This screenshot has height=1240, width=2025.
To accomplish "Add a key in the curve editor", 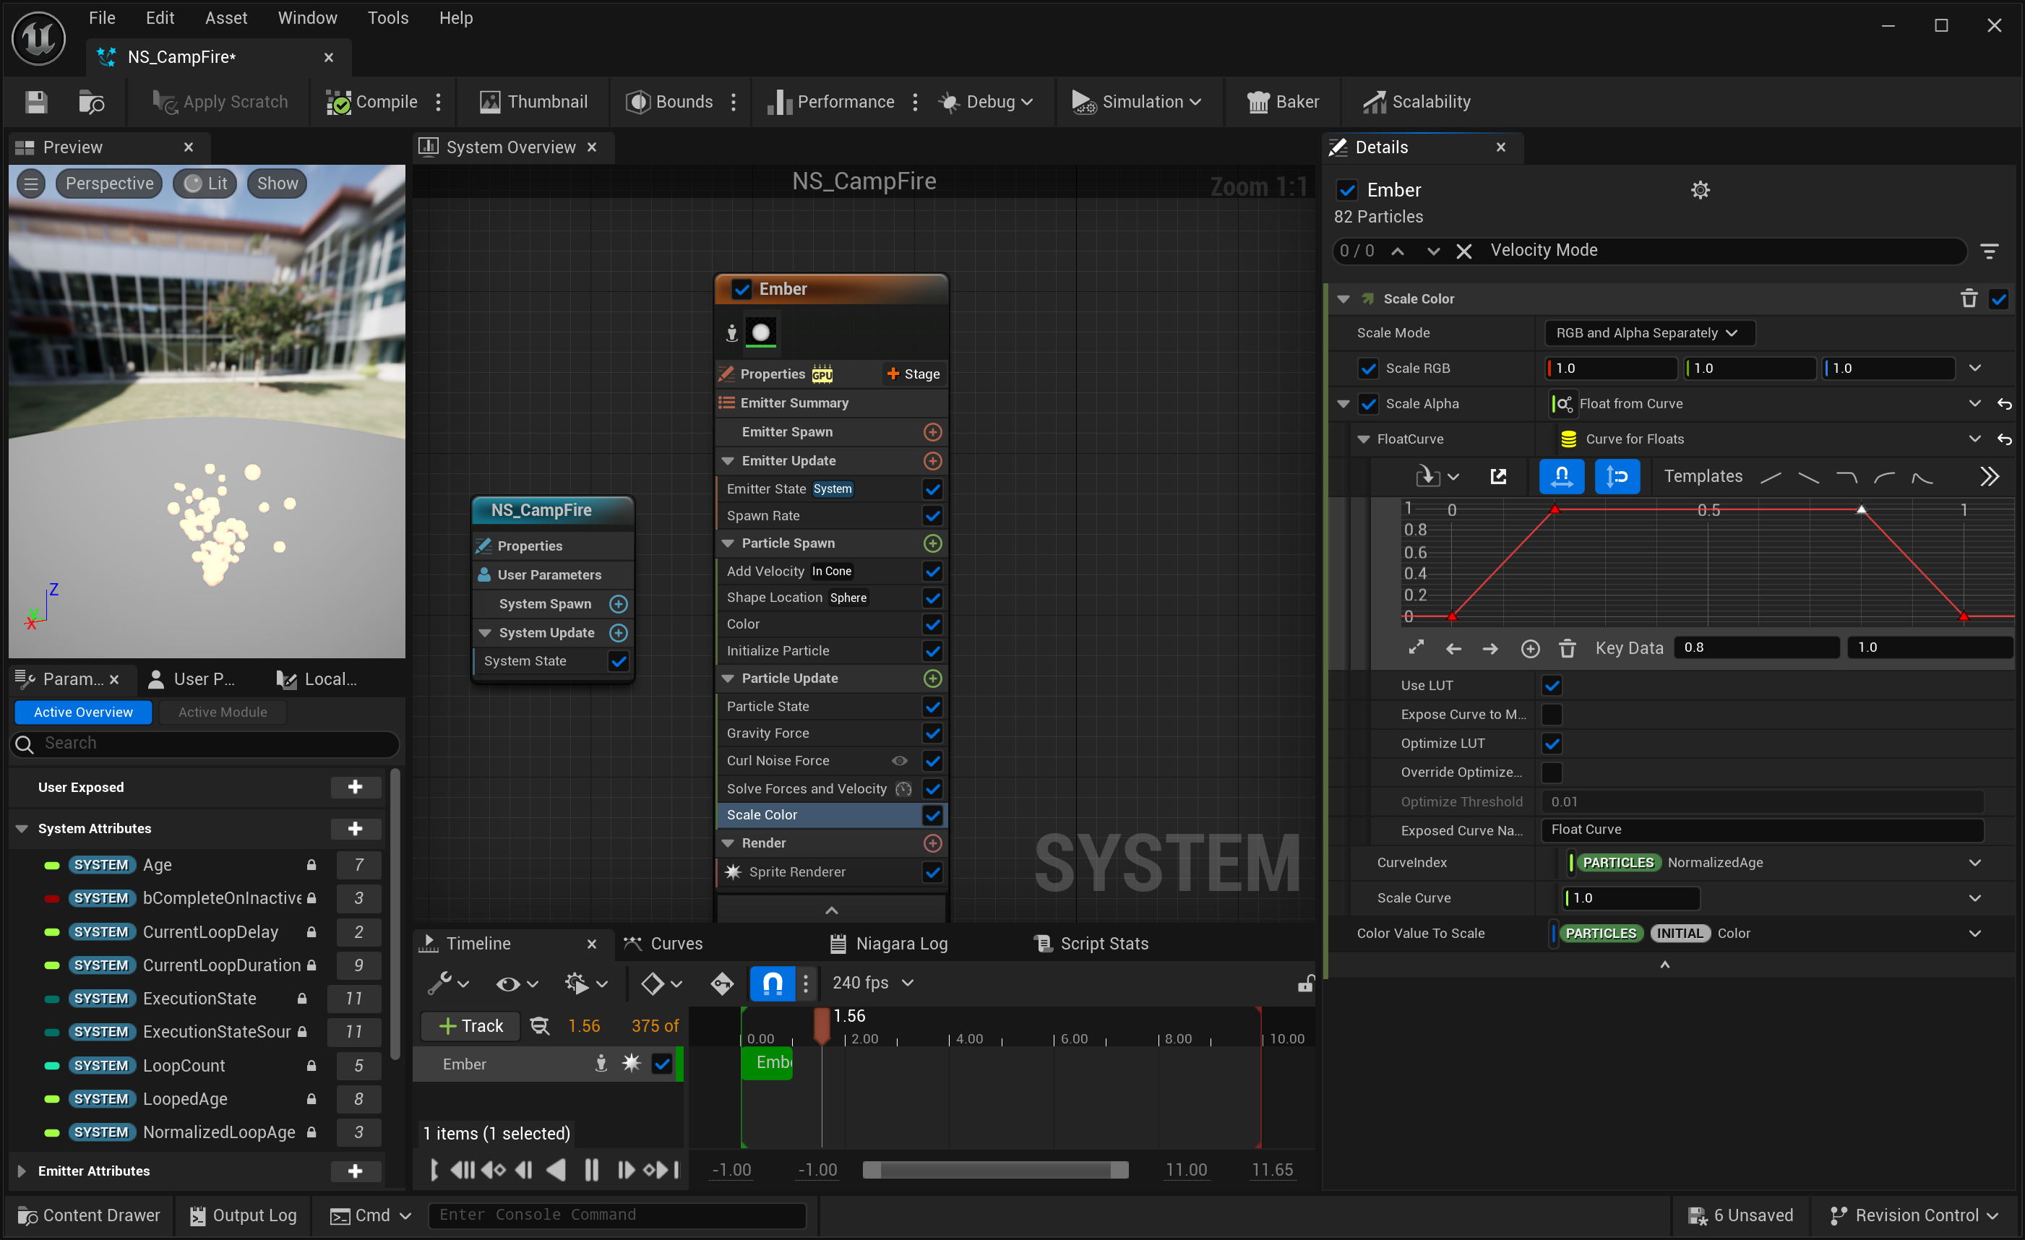I will (x=1529, y=648).
